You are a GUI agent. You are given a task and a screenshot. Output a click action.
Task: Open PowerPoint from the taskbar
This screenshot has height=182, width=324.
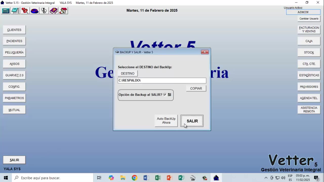pos(169,178)
